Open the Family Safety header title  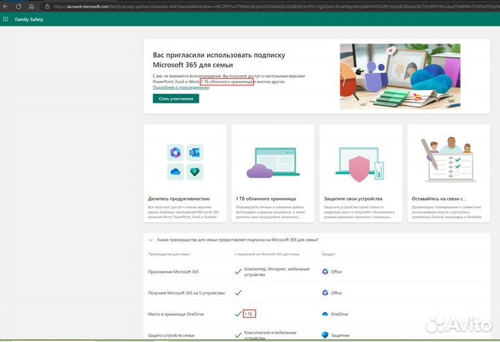point(29,19)
